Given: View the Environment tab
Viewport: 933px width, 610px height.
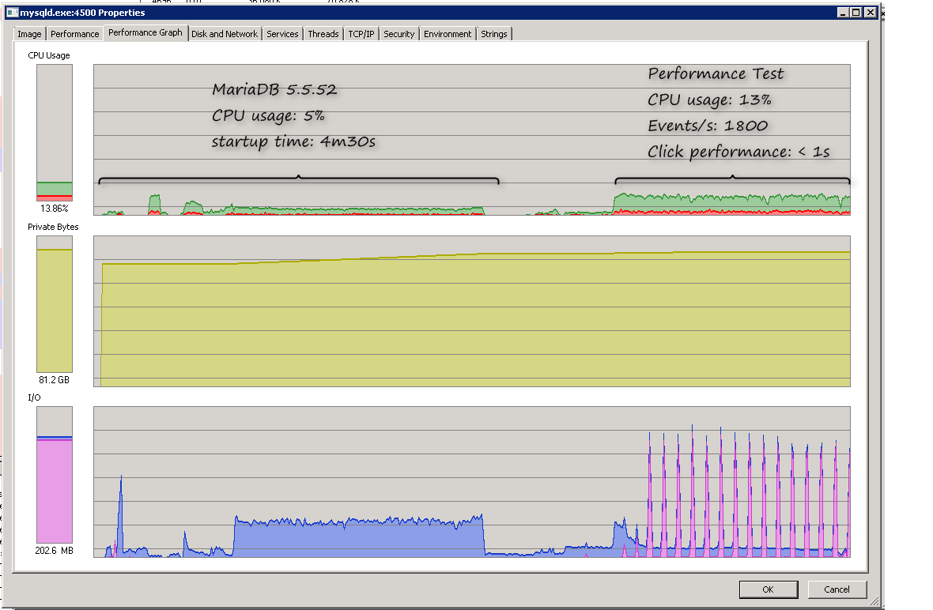Looking at the screenshot, I should coord(448,34).
